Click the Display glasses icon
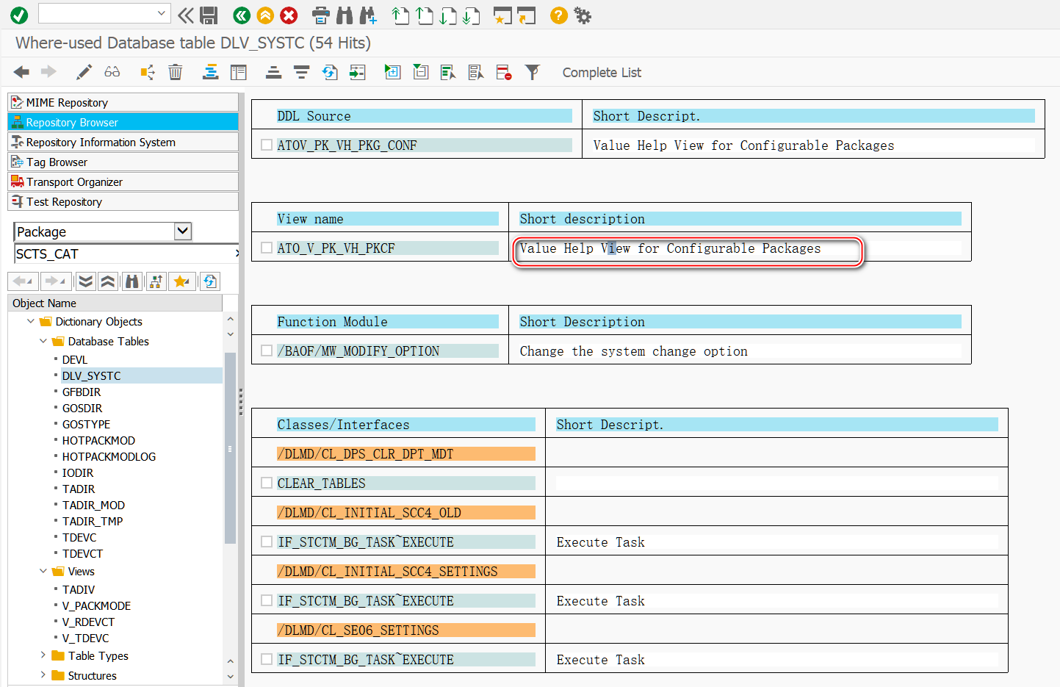This screenshot has width=1060, height=687. point(112,72)
